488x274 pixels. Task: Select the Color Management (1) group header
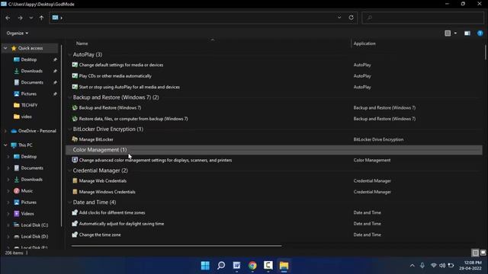click(x=274, y=150)
